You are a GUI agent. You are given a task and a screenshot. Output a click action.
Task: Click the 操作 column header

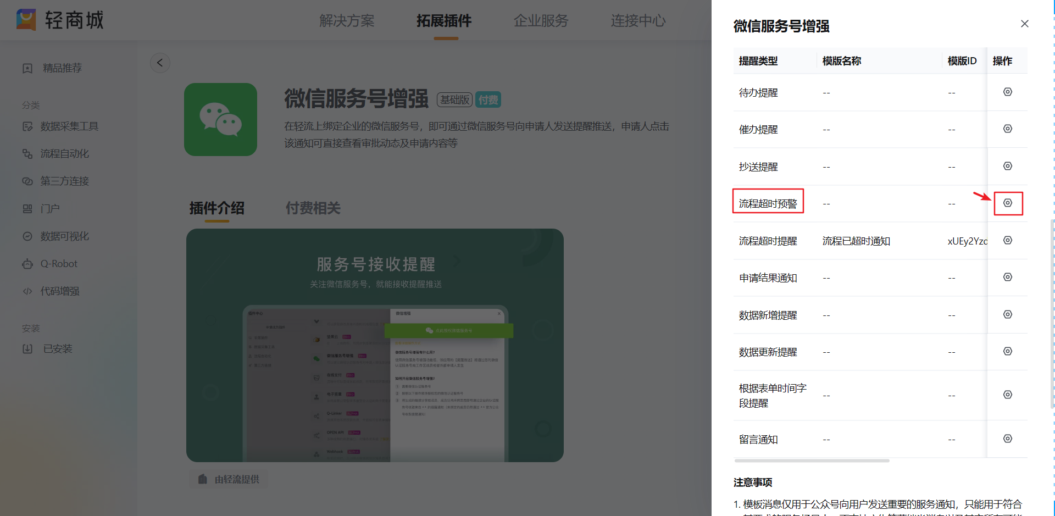coord(1002,61)
